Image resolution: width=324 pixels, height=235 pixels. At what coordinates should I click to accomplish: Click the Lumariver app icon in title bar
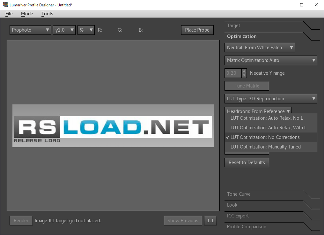[5, 5]
